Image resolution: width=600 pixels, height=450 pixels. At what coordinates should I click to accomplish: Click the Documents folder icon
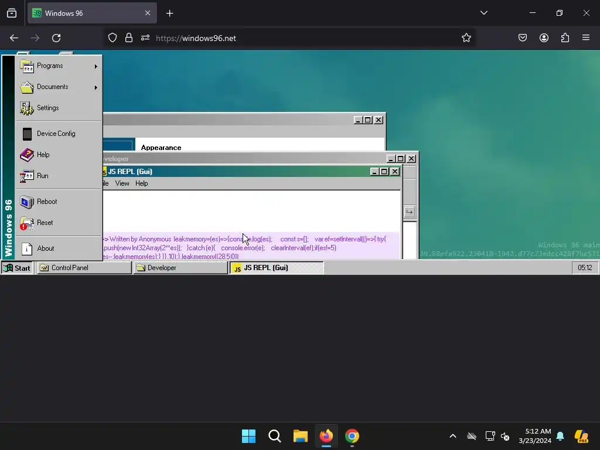(27, 87)
